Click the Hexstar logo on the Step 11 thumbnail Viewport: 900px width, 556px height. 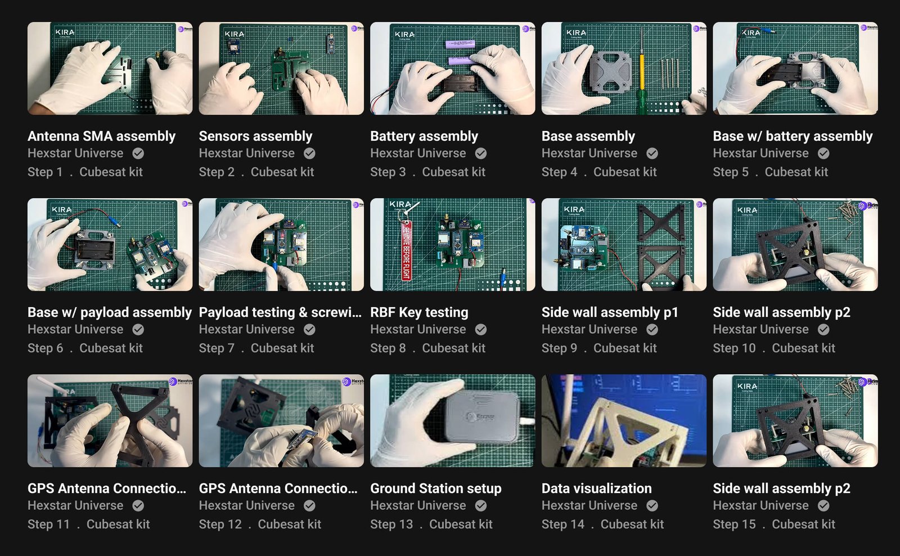click(173, 382)
